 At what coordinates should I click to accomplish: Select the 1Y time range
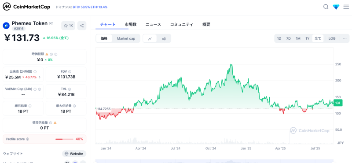tap(307, 38)
